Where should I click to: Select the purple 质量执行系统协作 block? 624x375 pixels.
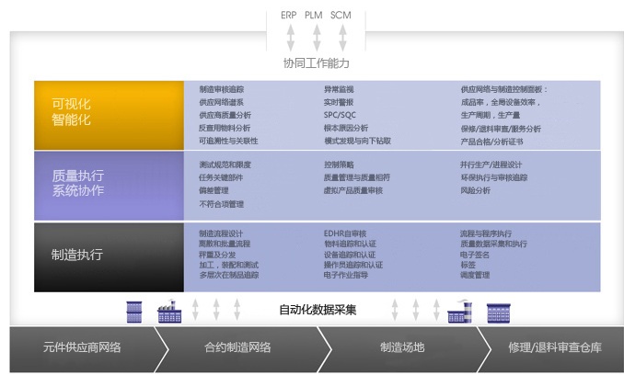[x=109, y=186]
